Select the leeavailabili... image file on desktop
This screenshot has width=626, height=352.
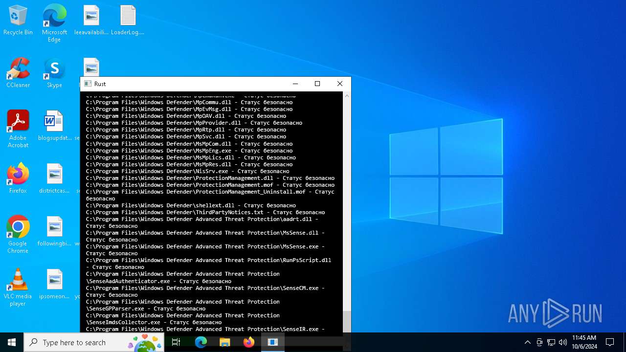click(x=91, y=20)
